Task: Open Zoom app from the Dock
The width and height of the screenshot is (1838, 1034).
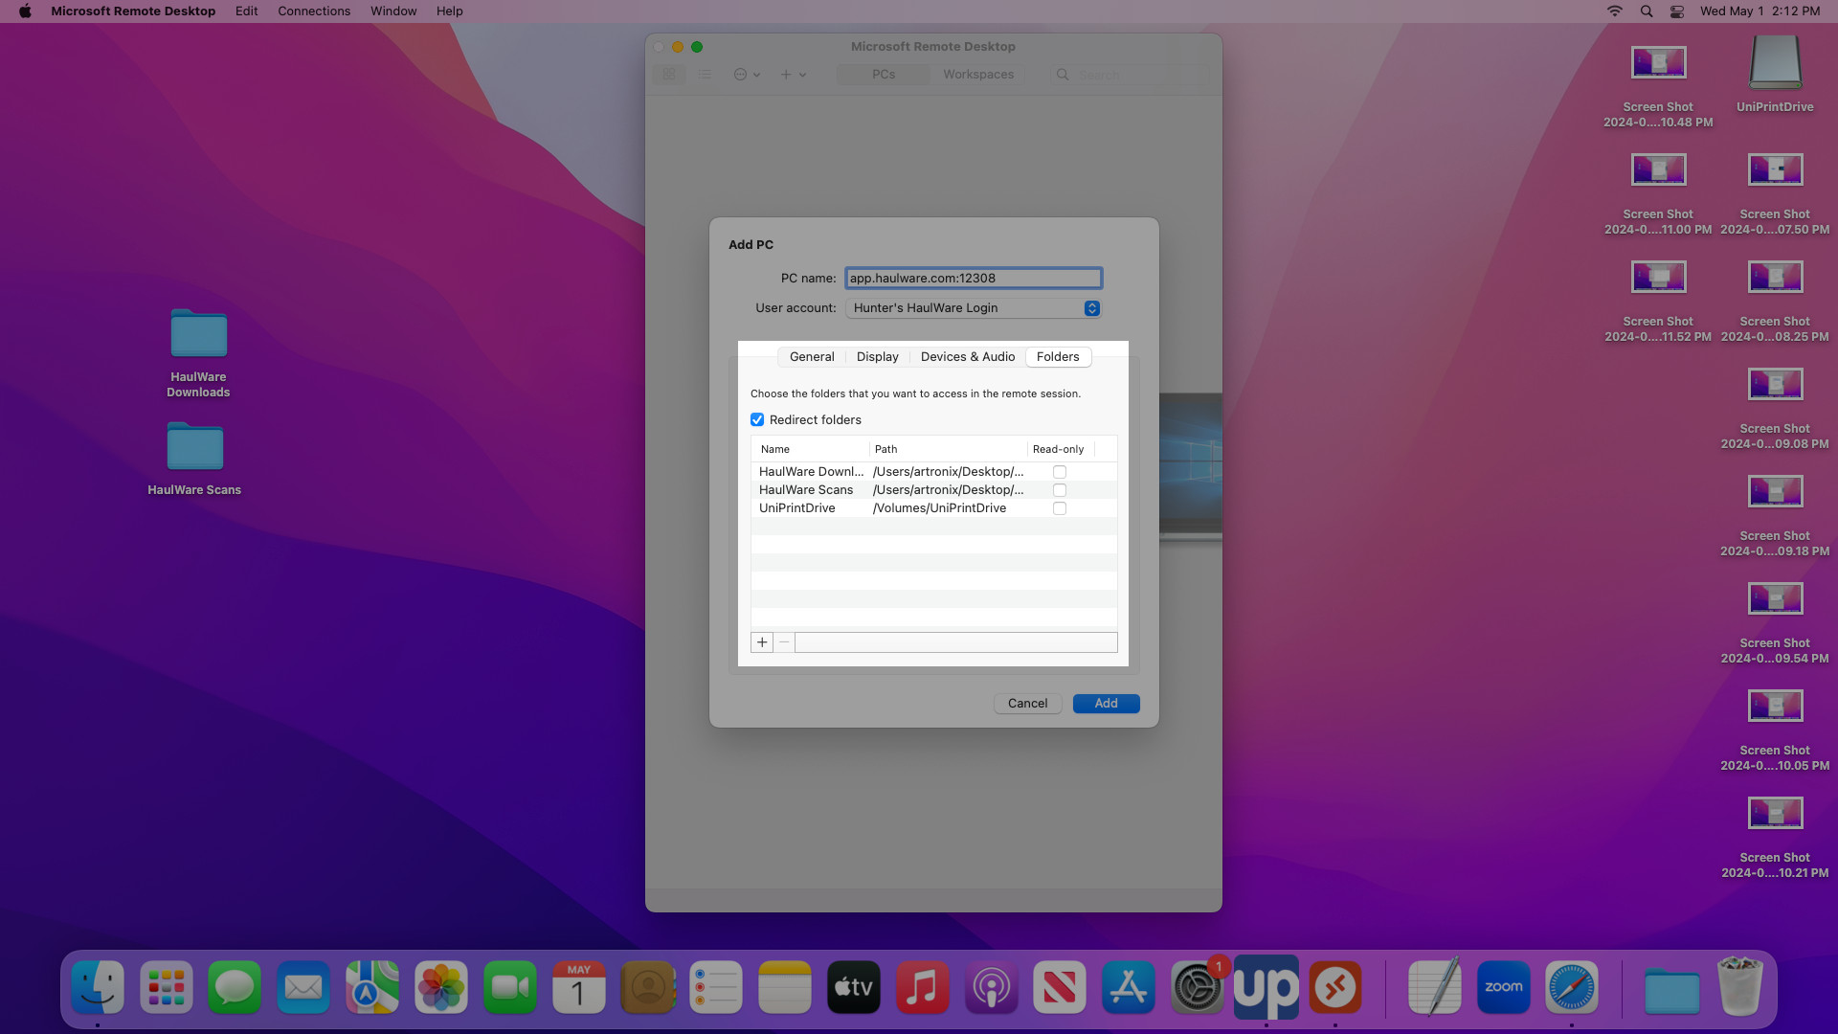Action: pos(1503,988)
